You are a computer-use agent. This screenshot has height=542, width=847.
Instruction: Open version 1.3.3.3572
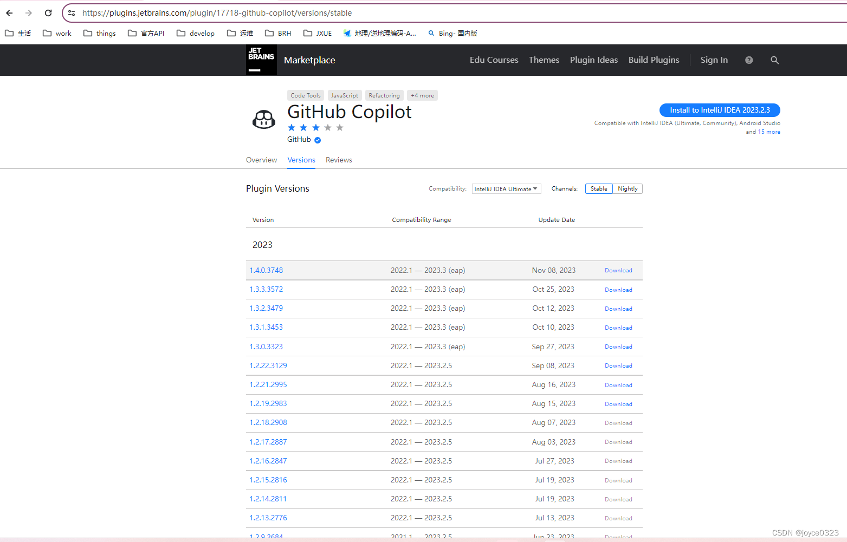coord(266,289)
